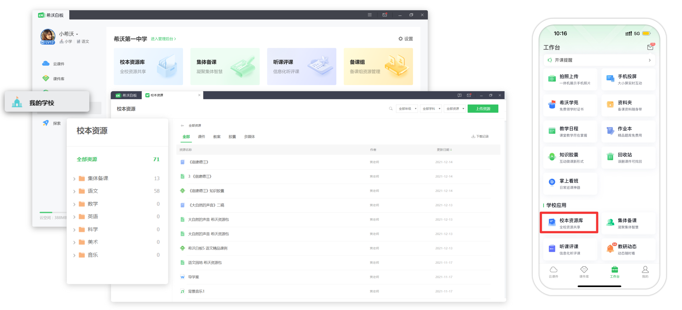
Task: Expand the 英语 folder
Action: 74,217
